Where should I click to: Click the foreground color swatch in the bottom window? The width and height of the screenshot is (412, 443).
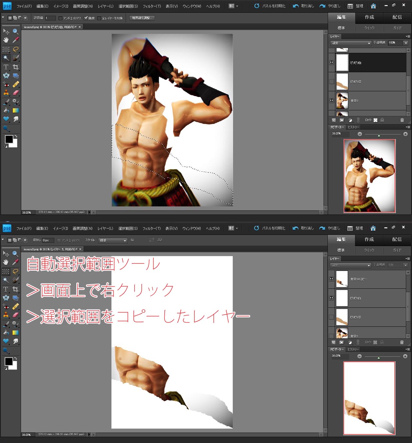8,361
